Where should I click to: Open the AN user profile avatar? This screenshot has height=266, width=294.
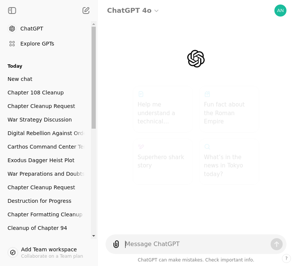pyautogui.click(x=280, y=11)
